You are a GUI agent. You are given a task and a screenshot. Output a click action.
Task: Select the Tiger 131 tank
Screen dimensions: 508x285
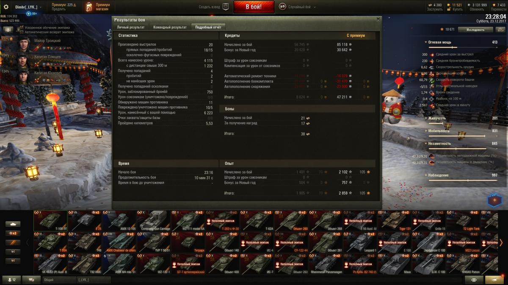point(395,221)
